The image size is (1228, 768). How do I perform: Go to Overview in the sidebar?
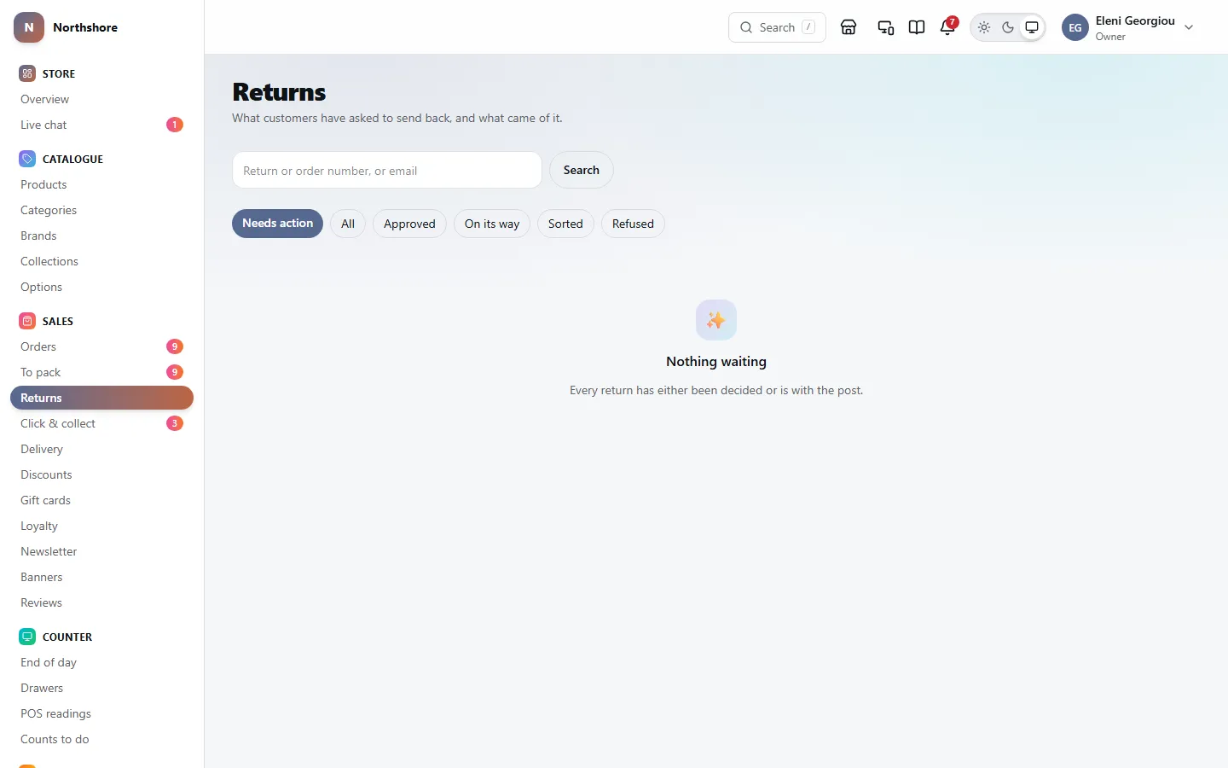tap(101, 99)
